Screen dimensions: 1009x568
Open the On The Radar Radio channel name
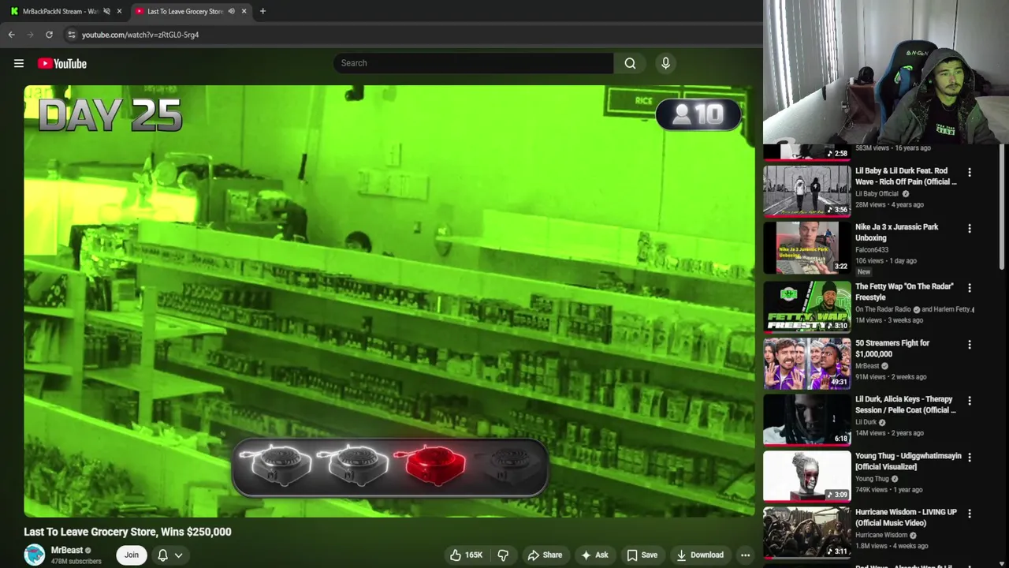[x=883, y=309]
